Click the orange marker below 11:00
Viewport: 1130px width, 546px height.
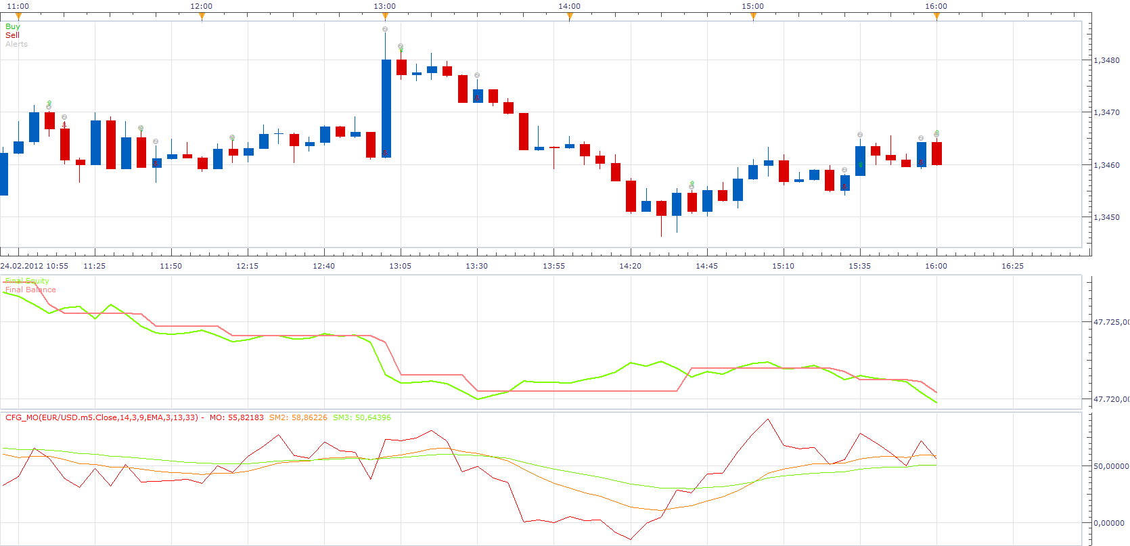18,16
